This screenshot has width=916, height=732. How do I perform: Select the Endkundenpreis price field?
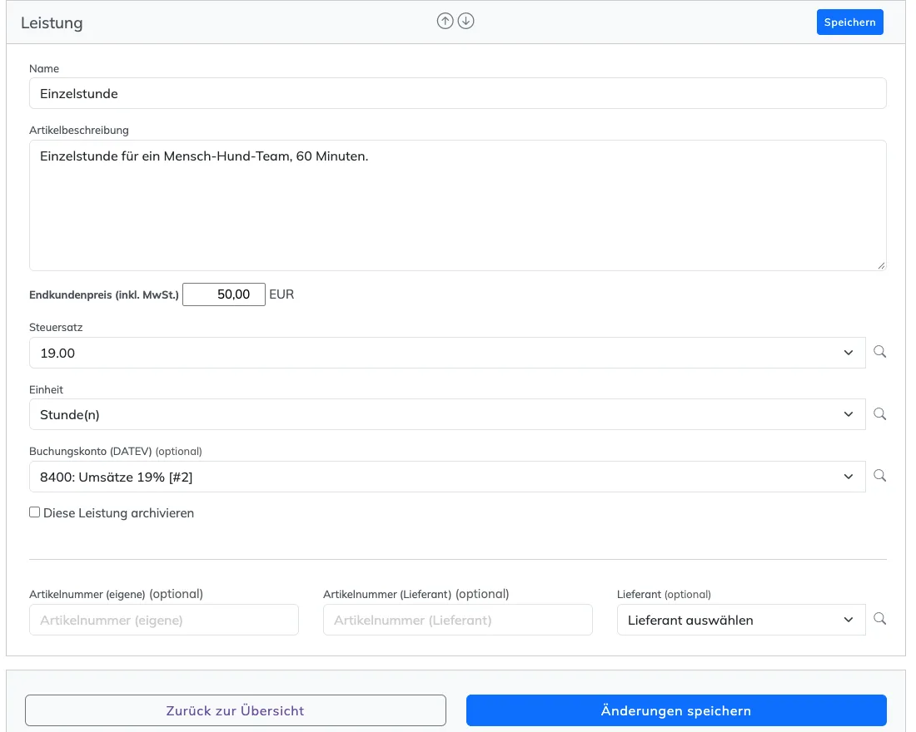click(x=224, y=294)
